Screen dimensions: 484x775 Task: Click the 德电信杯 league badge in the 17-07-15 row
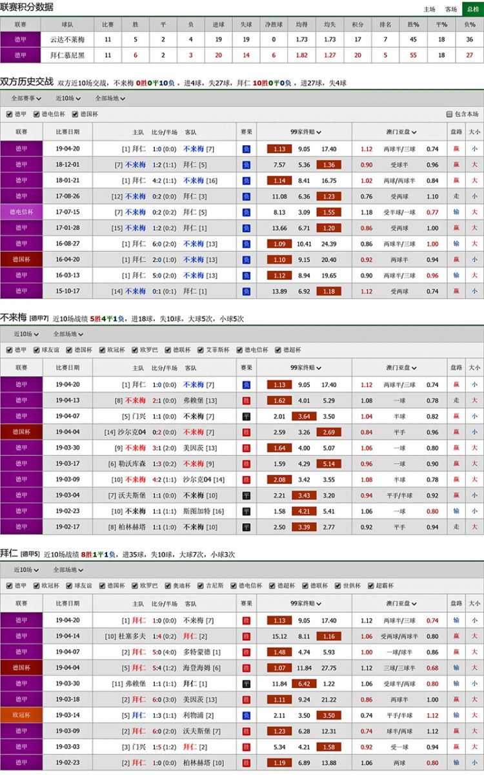(21, 212)
